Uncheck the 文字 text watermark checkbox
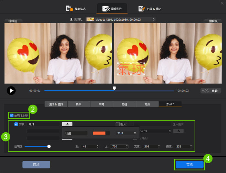This screenshot has width=226, height=173. pyautogui.click(x=16, y=124)
